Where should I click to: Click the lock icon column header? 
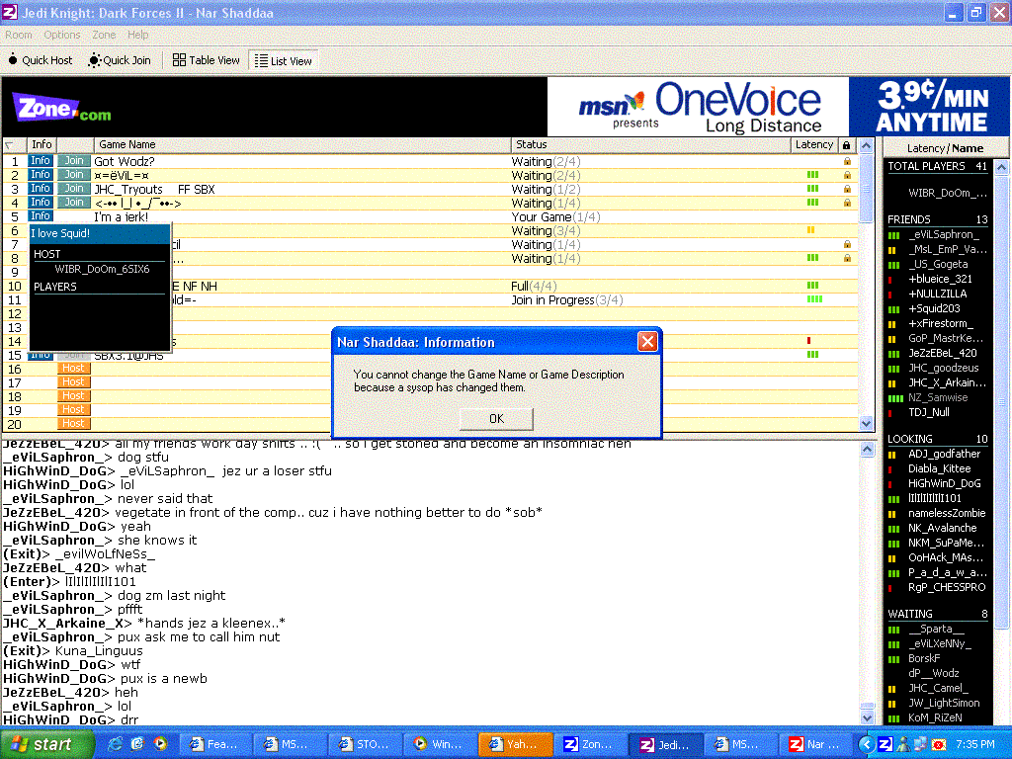pos(846,145)
